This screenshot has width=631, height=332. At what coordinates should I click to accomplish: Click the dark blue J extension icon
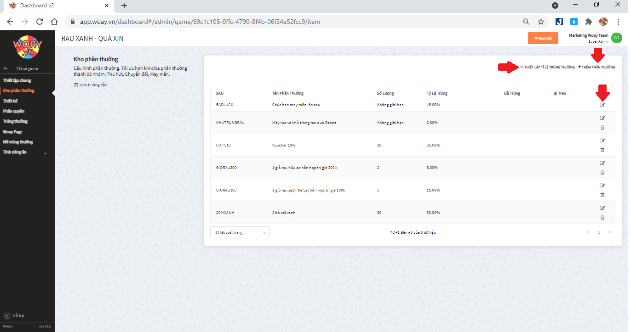coord(559,22)
